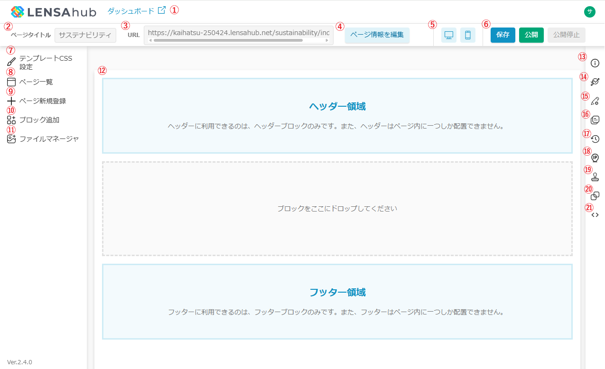Click the IP location pin icon
Screen dimensions: 605x369
click(x=595, y=158)
